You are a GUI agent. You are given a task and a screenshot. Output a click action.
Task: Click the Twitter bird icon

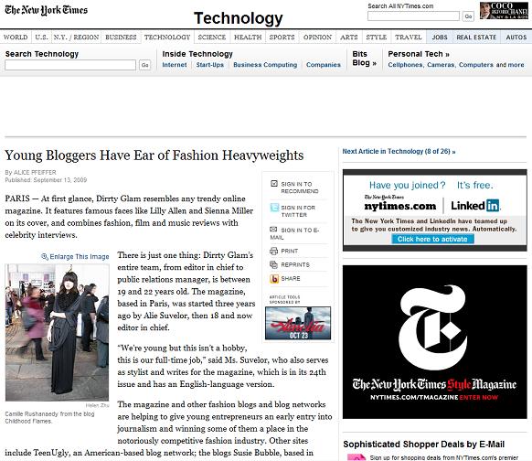274,208
